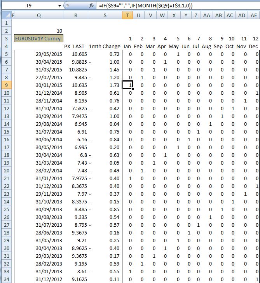
Task: Select the column AA header
Action: pos(207,15)
